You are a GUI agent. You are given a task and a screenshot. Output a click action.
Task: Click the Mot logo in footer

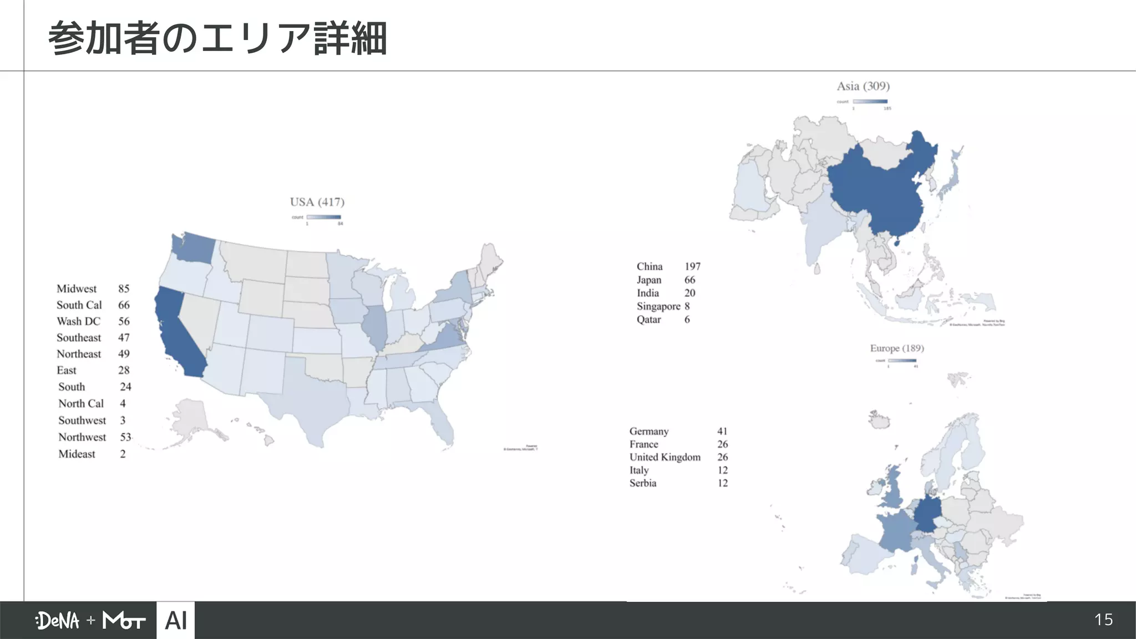[124, 620]
